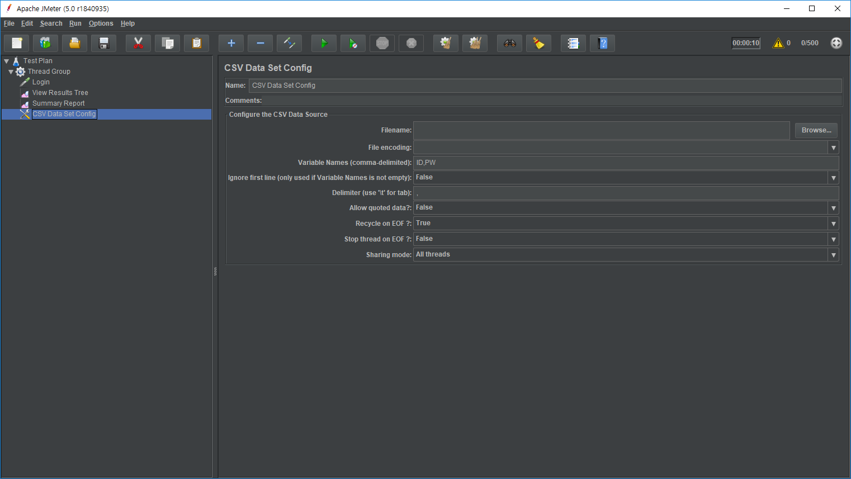Click the Browse... button
This screenshot has width=851, height=479.
click(816, 130)
